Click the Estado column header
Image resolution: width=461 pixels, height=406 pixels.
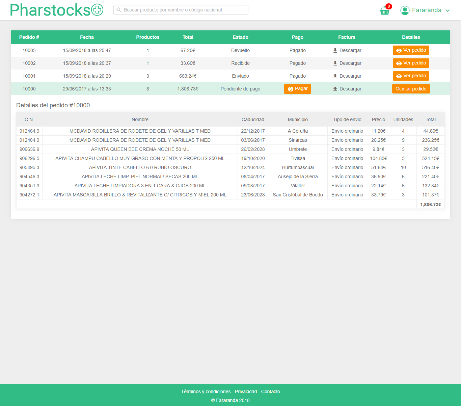[x=241, y=37]
